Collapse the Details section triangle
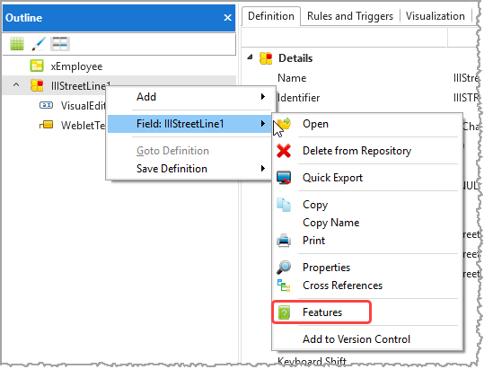 coord(250,57)
